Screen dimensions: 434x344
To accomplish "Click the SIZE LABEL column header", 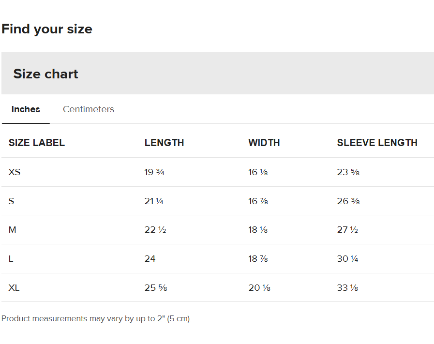I will tap(37, 143).
